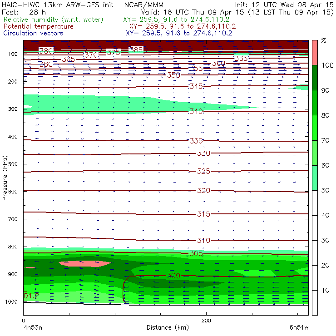Click the '%' unit label above the colorbar
336x336 pixels.
pos(324,40)
